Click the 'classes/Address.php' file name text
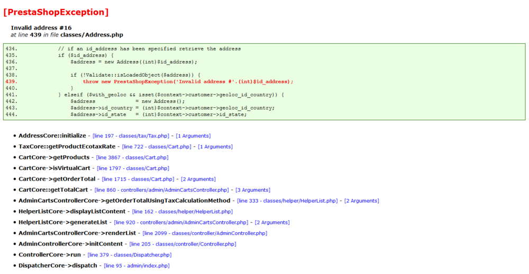529x274 pixels. click(x=92, y=35)
